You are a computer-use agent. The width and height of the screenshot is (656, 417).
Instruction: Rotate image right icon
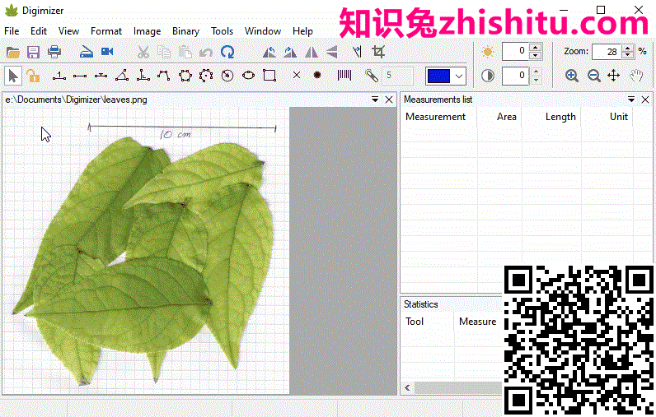[290, 52]
